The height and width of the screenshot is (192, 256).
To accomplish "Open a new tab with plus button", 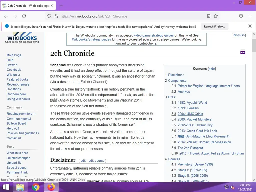I will (x=61, y=6).
